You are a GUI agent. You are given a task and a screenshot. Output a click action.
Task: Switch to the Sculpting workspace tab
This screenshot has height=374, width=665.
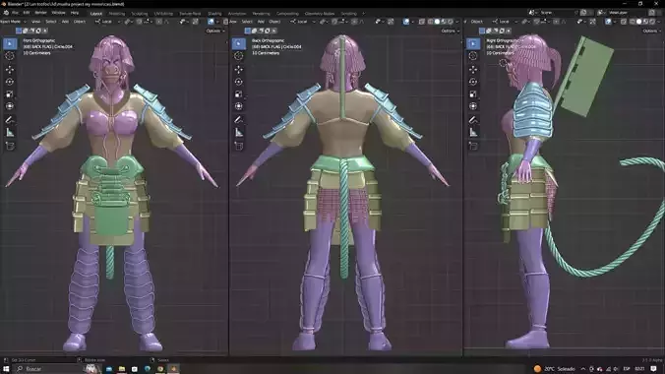(139, 14)
